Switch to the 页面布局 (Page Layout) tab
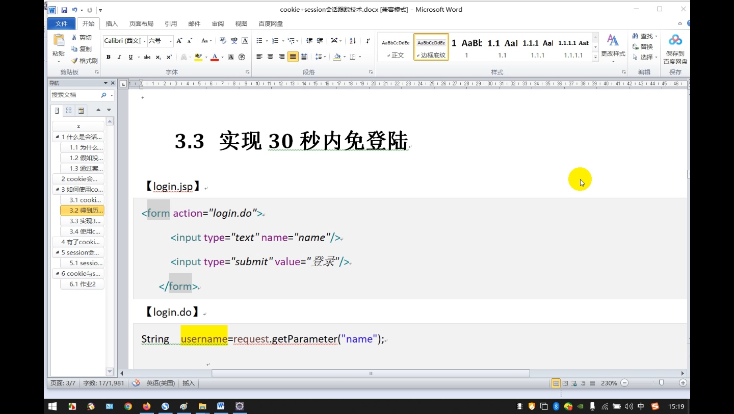The width and height of the screenshot is (734, 414). (x=141, y=23)
